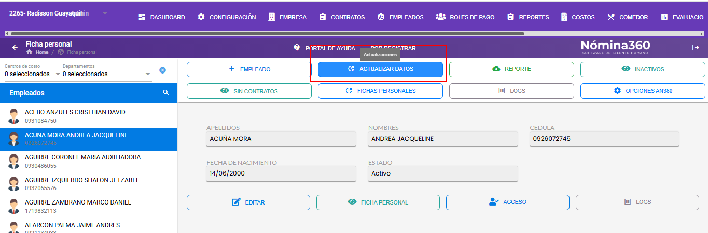Click the avatar of ACEBO ANZULES CRISTHIAN DAVID
Viewport: 708px width, 233px height.
(x=13, y=116)
